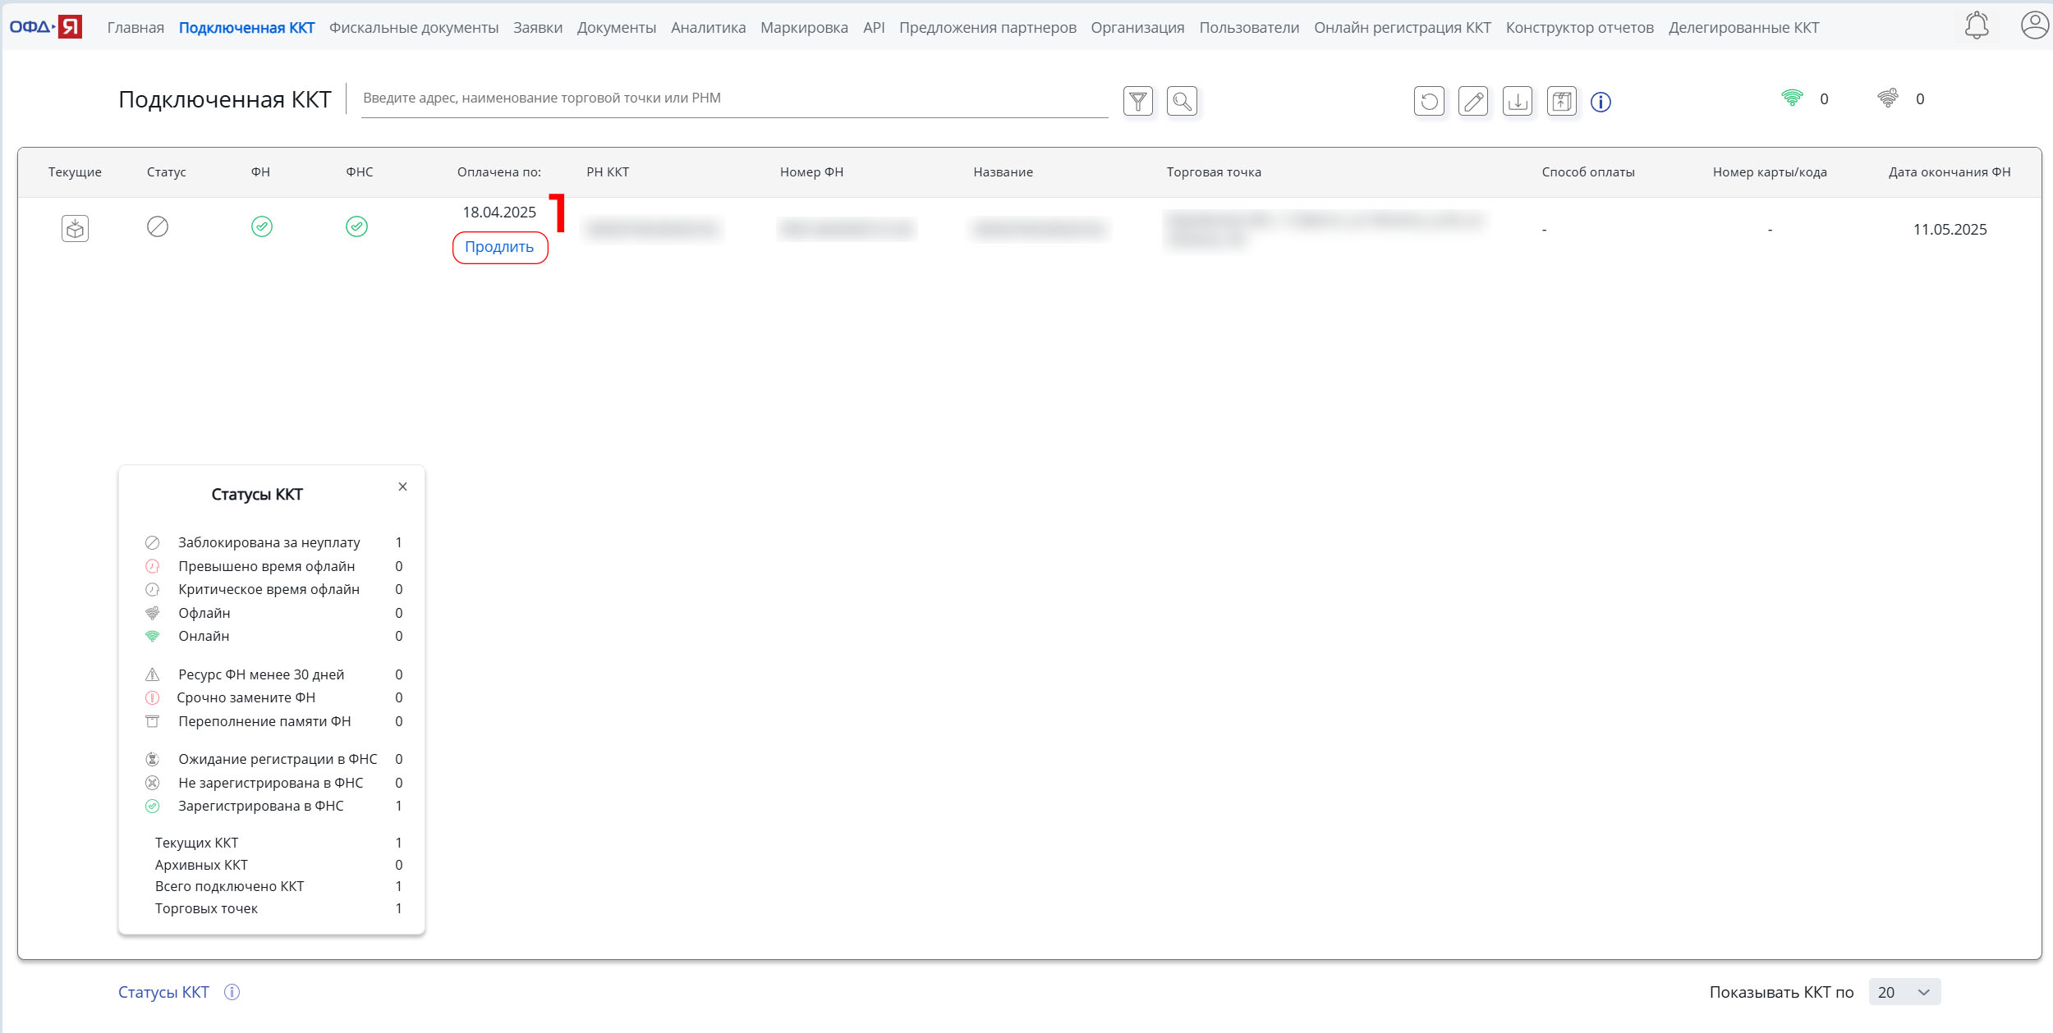Click the green ФНС checkmark in row
2053x1033 pixels.
[x=356, y=226]
